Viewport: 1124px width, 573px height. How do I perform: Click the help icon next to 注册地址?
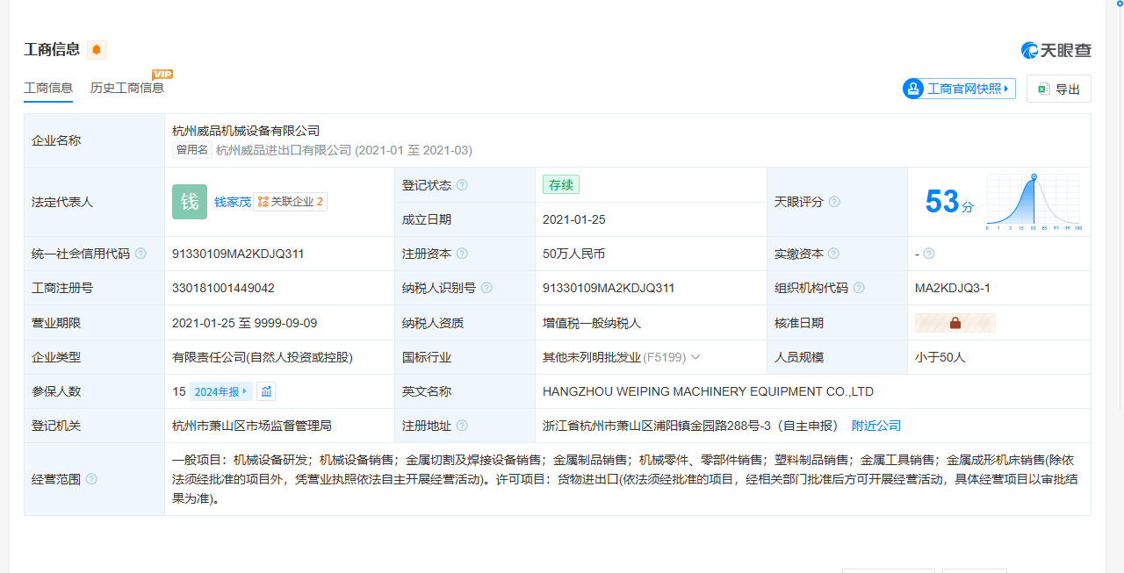(x=462, y=426)
